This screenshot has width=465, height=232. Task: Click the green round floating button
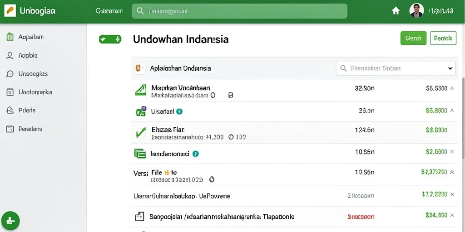(10, 221)
